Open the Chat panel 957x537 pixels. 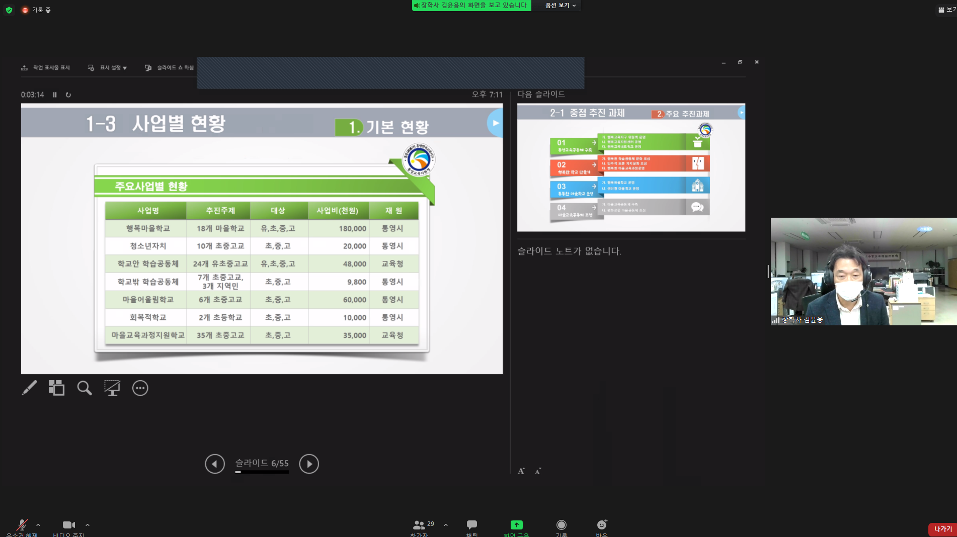pyautogui.click(x=472, y=527)
